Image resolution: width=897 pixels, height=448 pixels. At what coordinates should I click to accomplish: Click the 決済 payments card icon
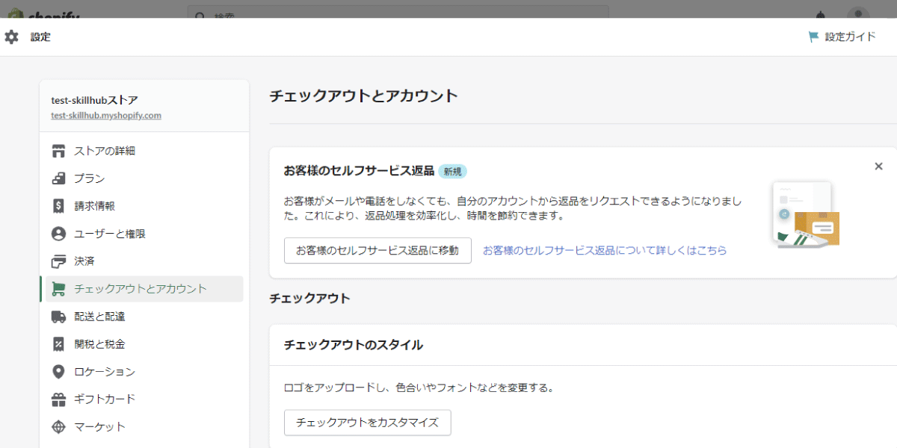[x=58, y=261]
